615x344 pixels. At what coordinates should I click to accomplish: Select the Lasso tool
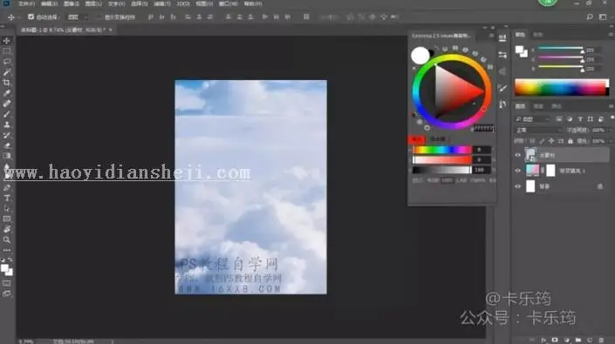click(x=7, y=62)
